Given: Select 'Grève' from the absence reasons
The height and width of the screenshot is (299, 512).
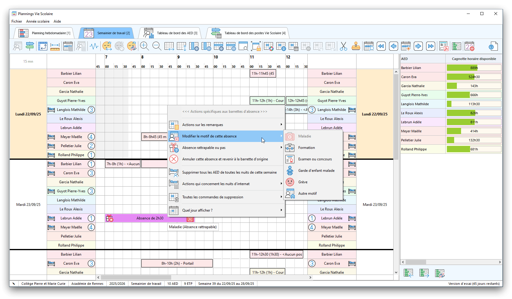Looking at the screenshot, I should 303,182.
